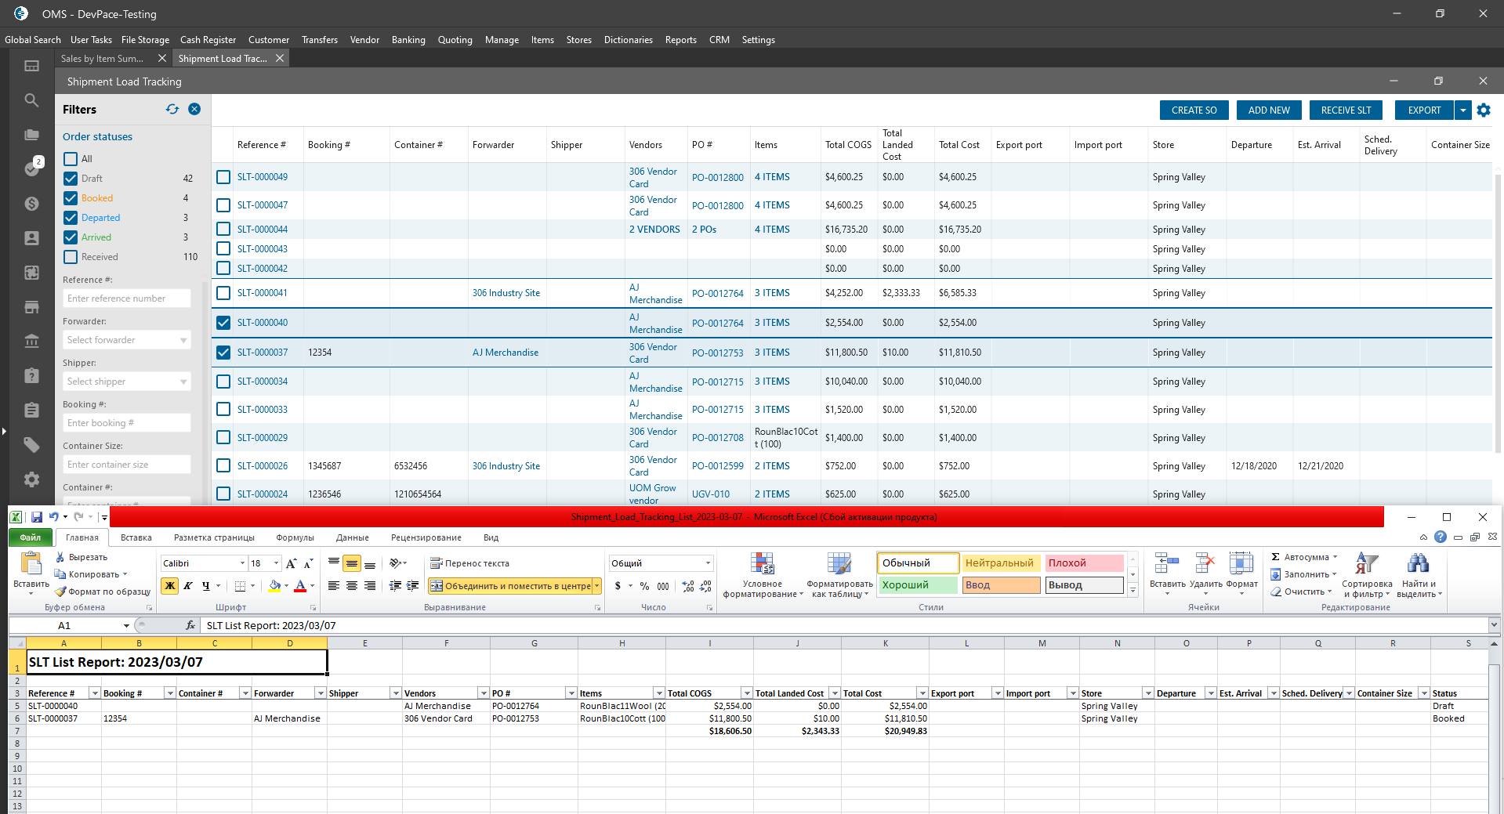This screenshot has height=814, width=1504.
Task: Open the Excel font name dropdown
Action: [242, 563]
